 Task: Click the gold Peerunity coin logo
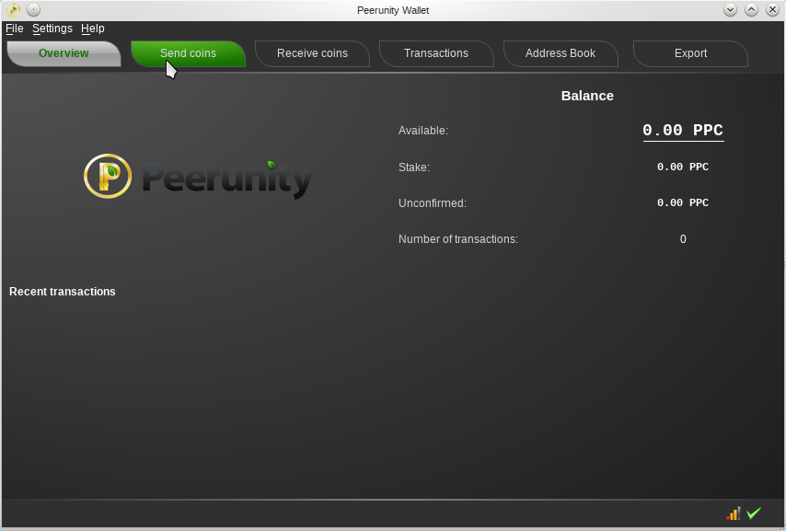[x=108, y=176]
